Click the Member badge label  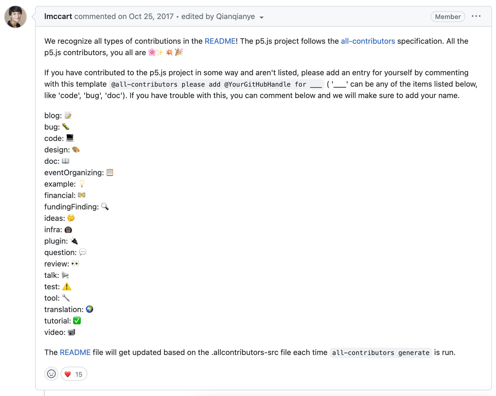448,17
